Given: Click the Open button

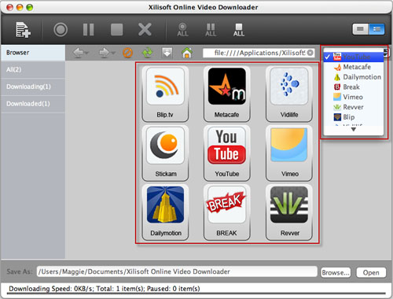Looking at the screenshot, I should click(371, 272).
